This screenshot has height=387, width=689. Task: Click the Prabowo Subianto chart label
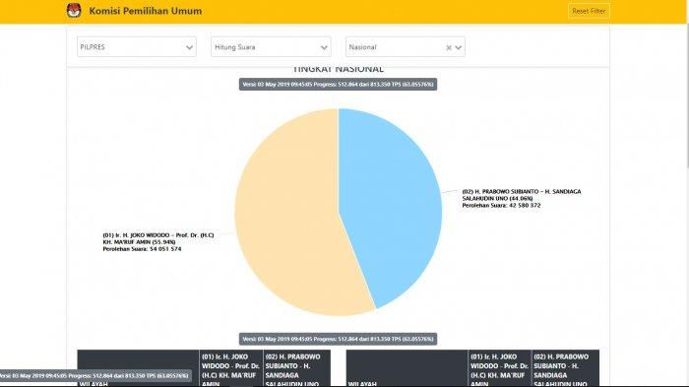(521, 198)
